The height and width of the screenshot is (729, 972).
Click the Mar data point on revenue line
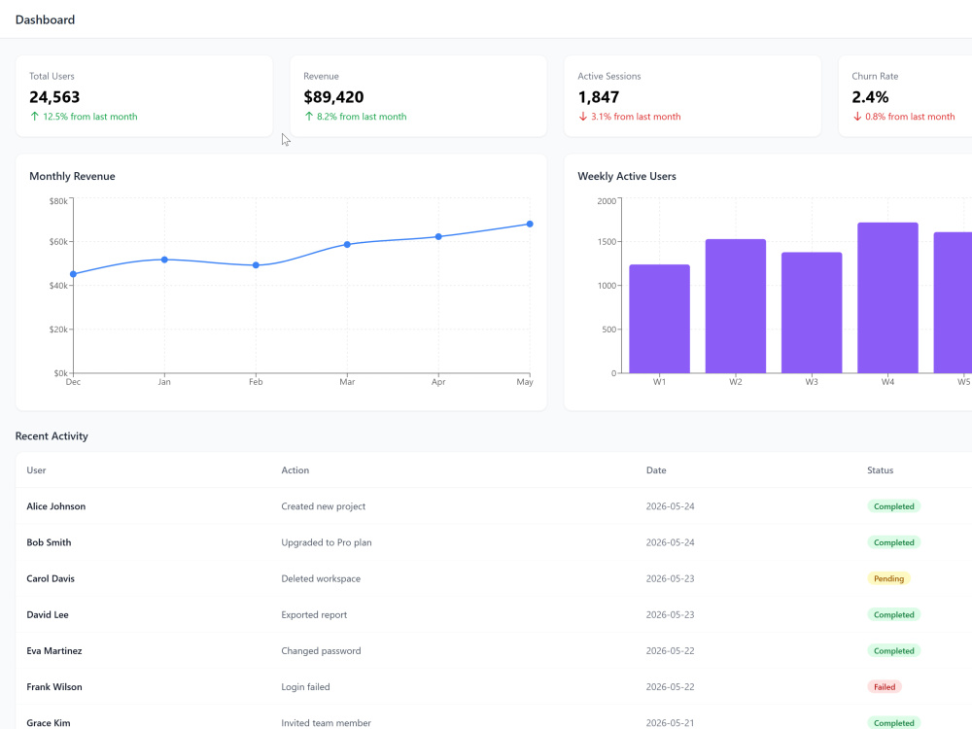(347, 245)
